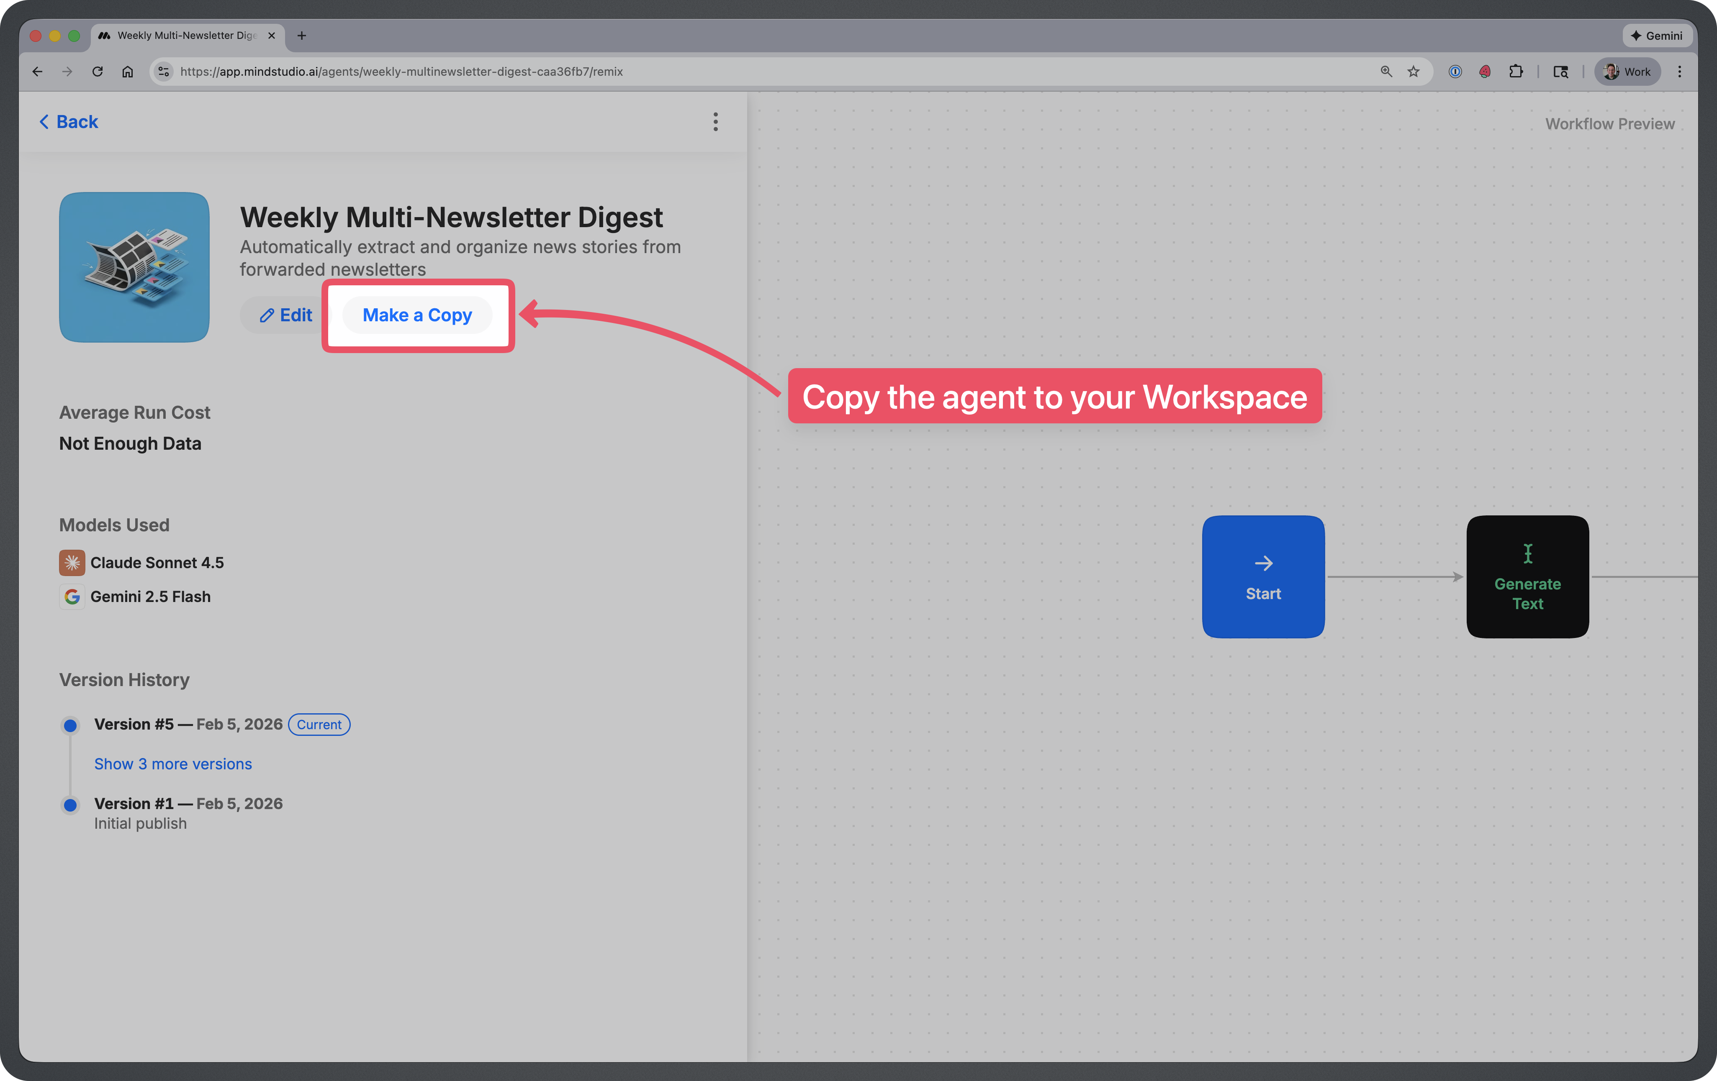Select the Version #5 timeline dot

pyautogui.click(x=70, y=725)
